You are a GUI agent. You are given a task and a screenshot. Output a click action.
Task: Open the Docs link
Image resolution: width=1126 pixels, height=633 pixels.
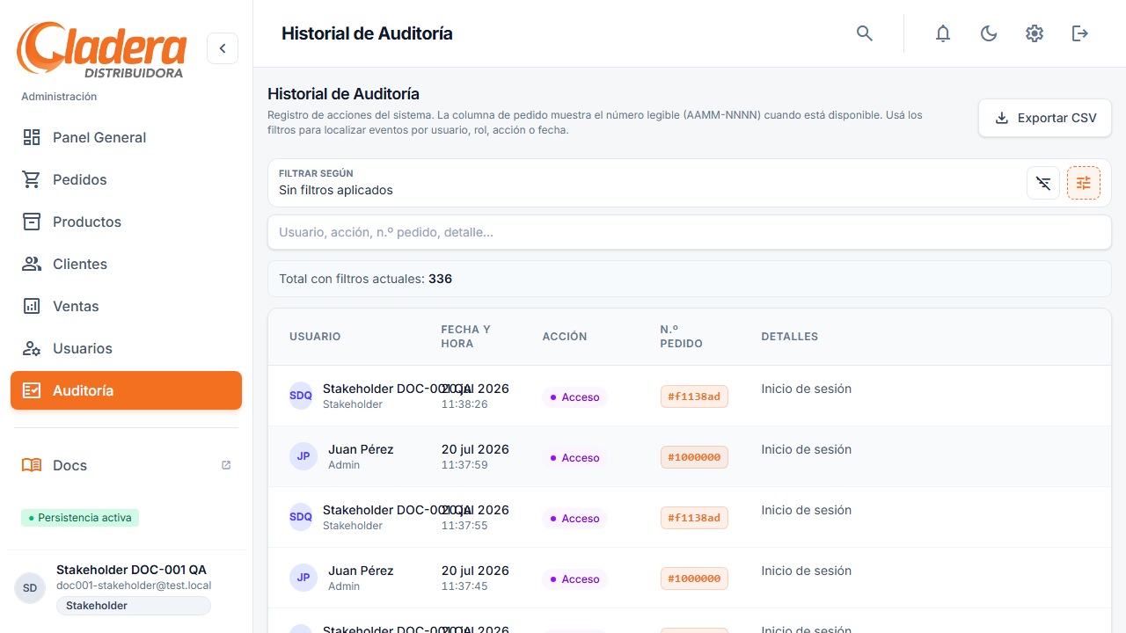126,465
